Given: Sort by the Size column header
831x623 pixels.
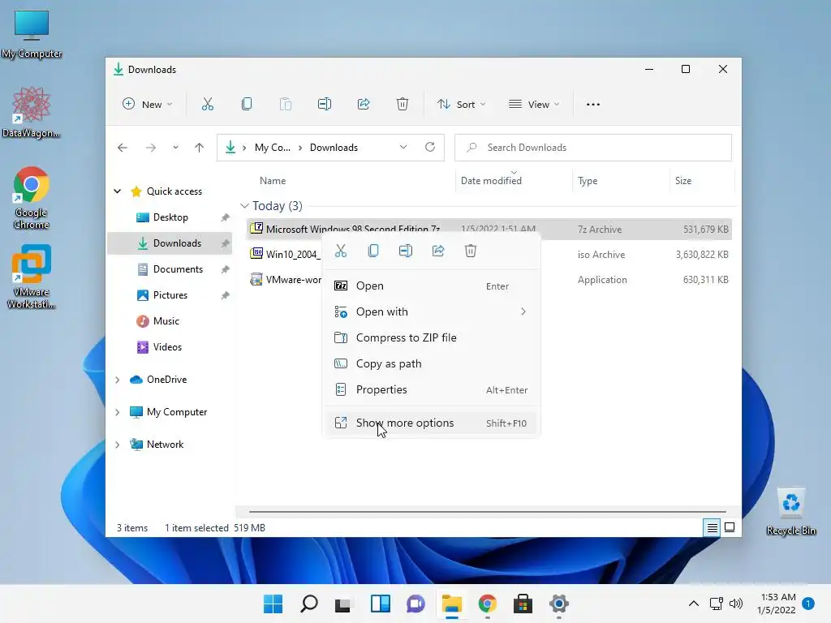Looking at the screenshot, I should point(683,181).
